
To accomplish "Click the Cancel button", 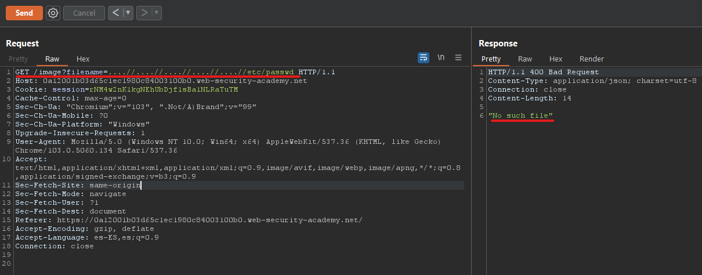I will pos(84,13).
